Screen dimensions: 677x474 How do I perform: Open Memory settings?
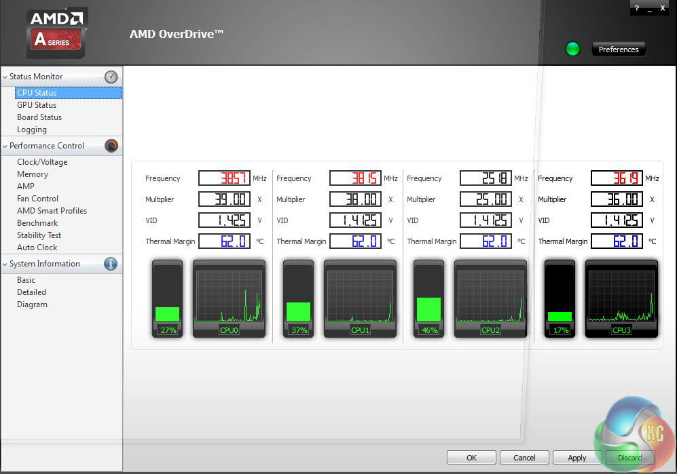(33, 174)
